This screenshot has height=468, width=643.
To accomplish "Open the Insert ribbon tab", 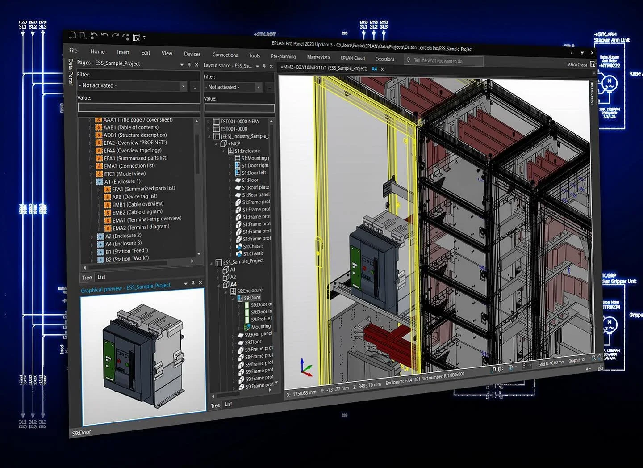I will [x=123, y=52].
